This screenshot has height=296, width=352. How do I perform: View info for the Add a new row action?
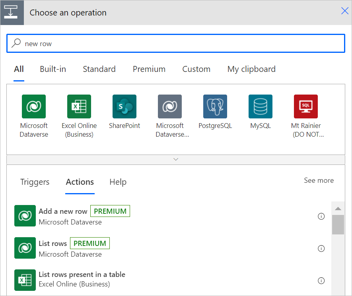[x=321, y=216]
